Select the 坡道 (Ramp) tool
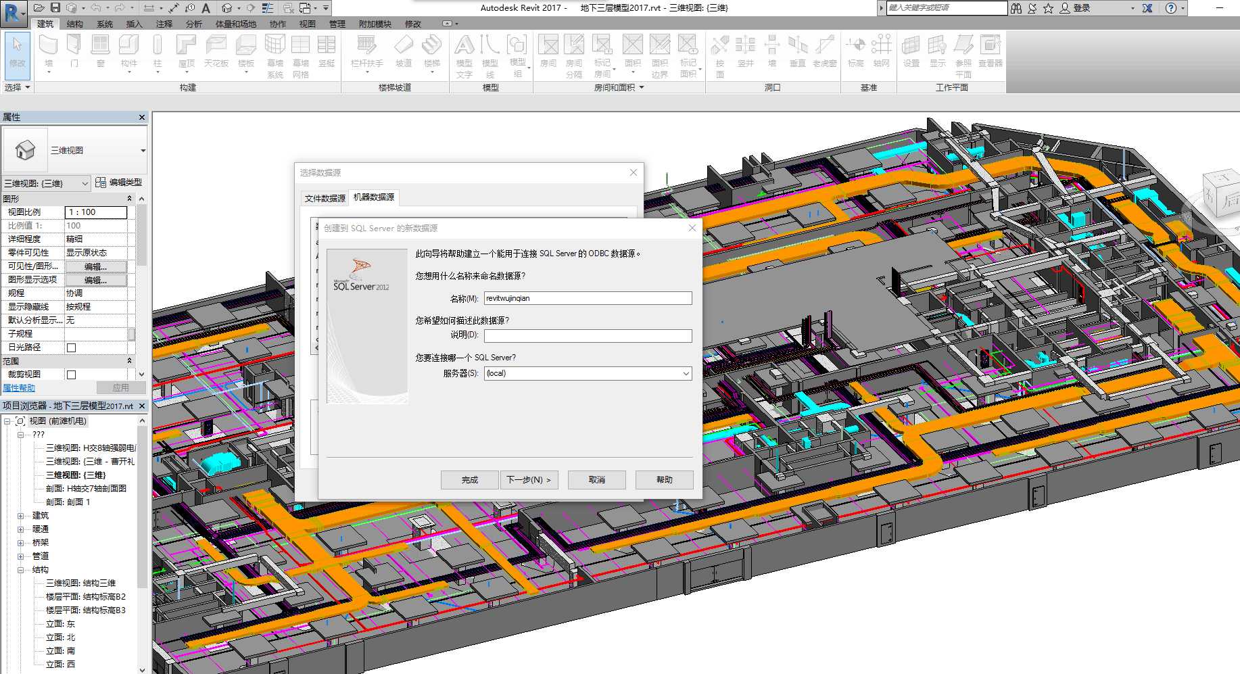This screenshot has height=674, width=1240. pyautogui.click(x=404, y=52)
